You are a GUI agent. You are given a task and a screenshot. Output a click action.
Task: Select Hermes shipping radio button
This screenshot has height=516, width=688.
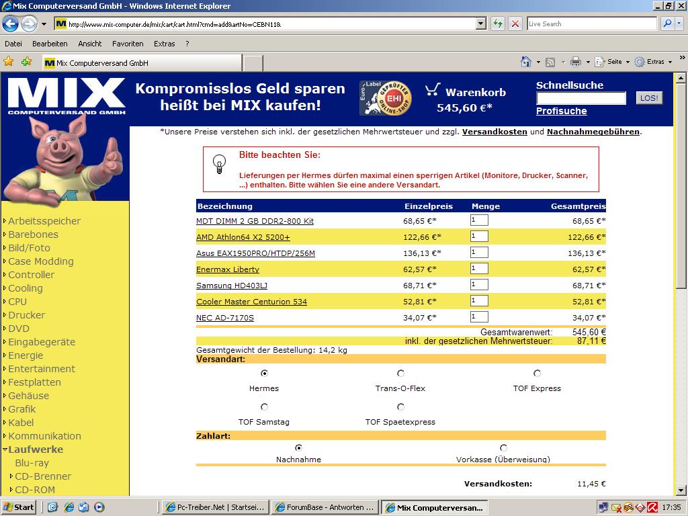click(264, 373)
